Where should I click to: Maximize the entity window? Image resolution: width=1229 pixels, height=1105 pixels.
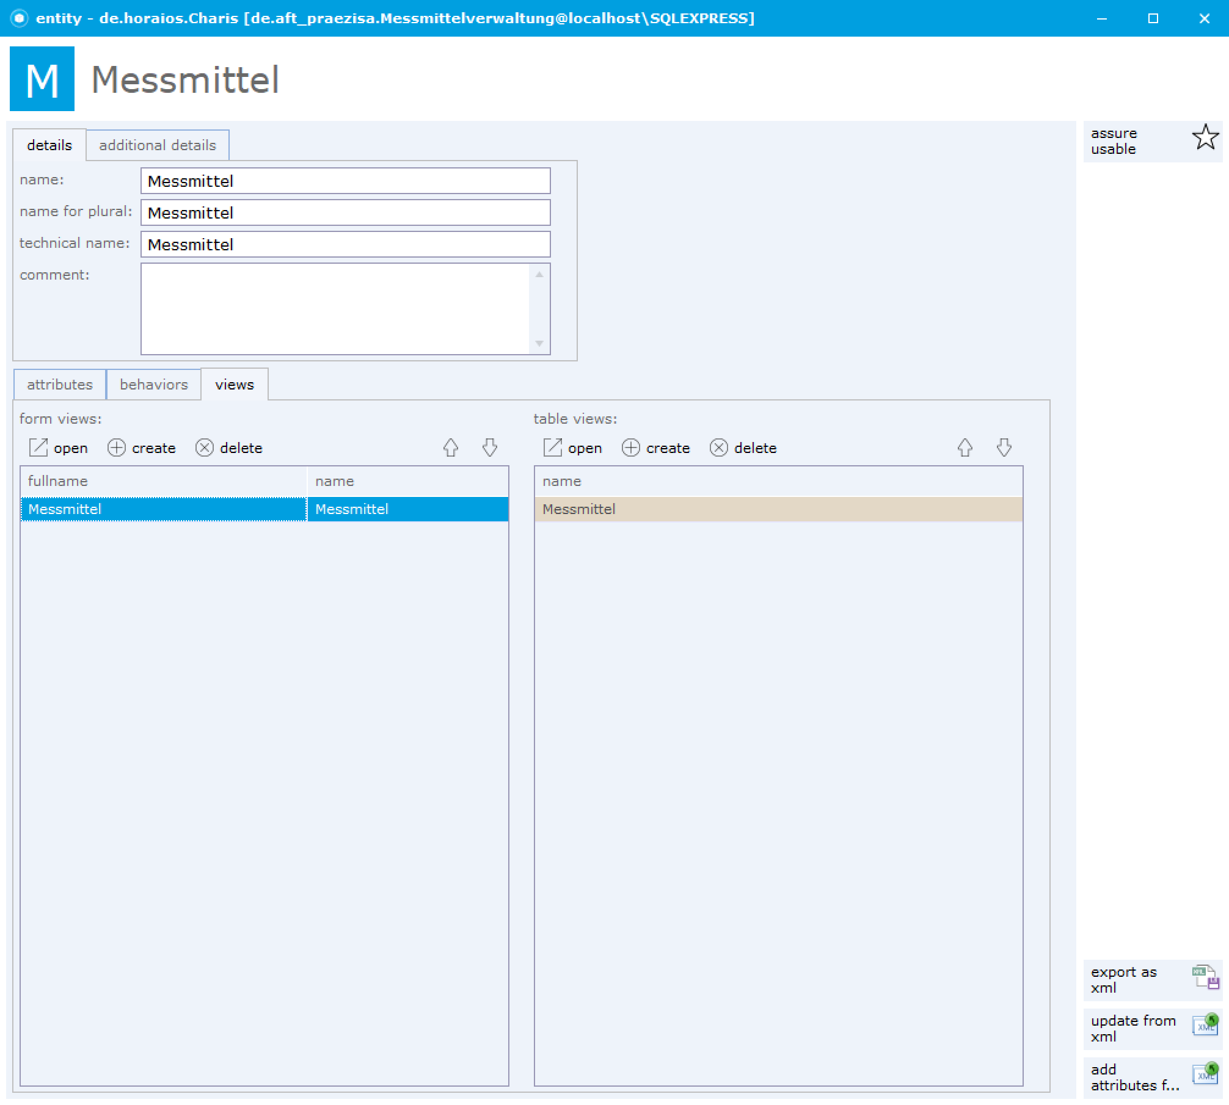point(1153,18)
